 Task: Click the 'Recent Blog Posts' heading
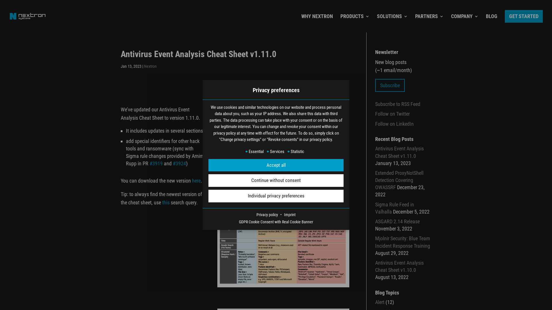394,139
